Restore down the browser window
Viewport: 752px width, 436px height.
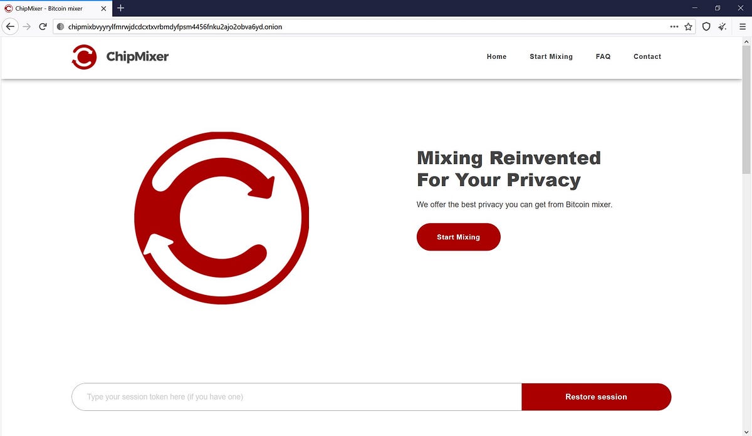[718, 8]
